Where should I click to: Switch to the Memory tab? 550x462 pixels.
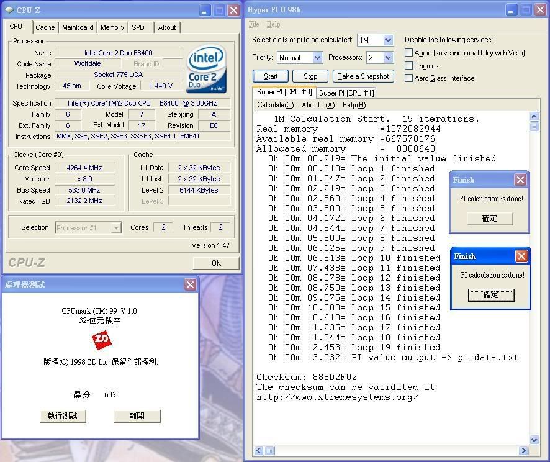coord(112,27)
